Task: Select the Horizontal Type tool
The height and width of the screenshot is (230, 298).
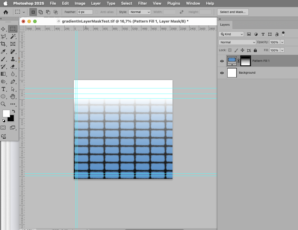Action: point(3,89)
